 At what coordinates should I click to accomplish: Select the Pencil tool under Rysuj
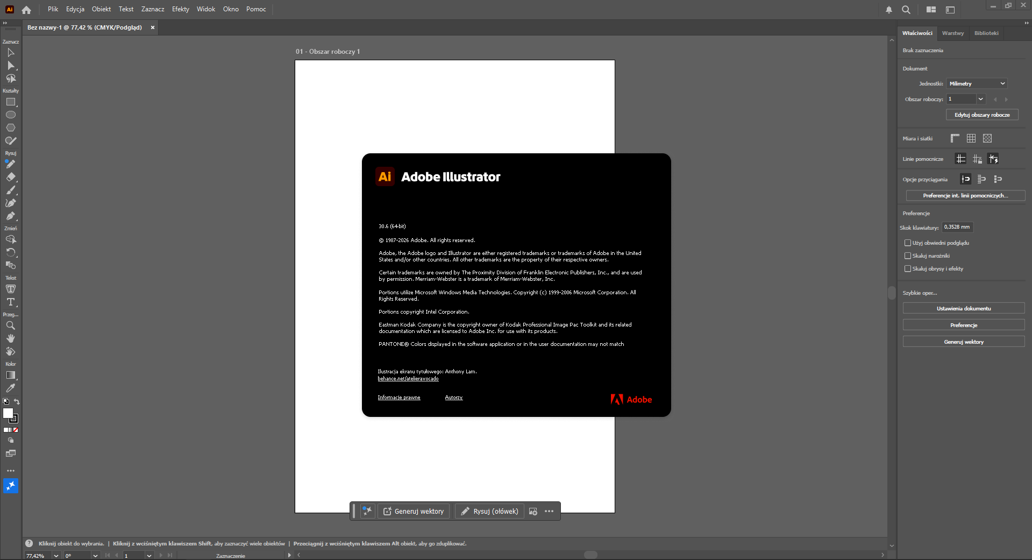pos(11,164)
